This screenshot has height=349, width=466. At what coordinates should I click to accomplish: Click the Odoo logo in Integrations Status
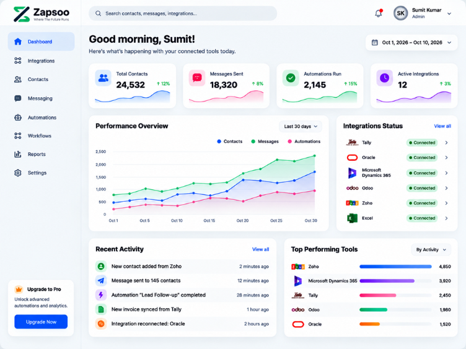(x=353, y=188)
